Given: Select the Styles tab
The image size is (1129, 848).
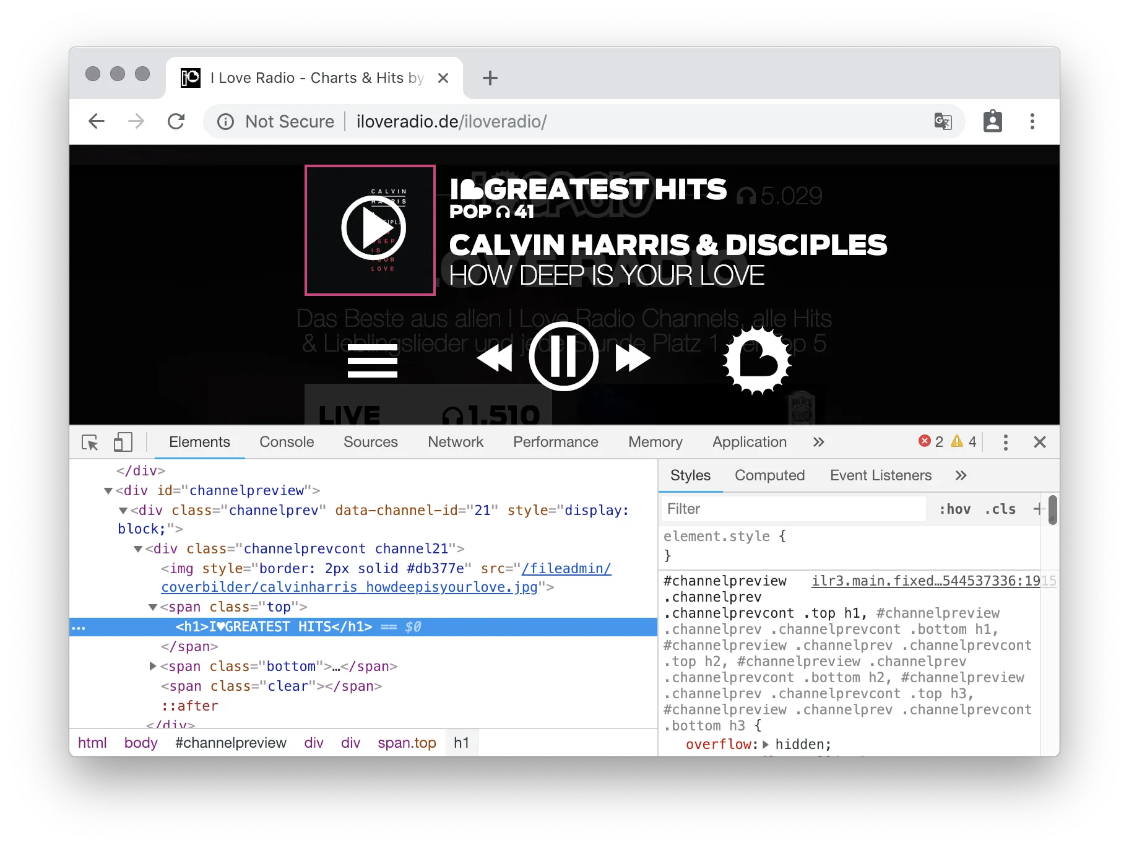Looking at the screenshot, I should pyautogui.click(x=690, y=475).
